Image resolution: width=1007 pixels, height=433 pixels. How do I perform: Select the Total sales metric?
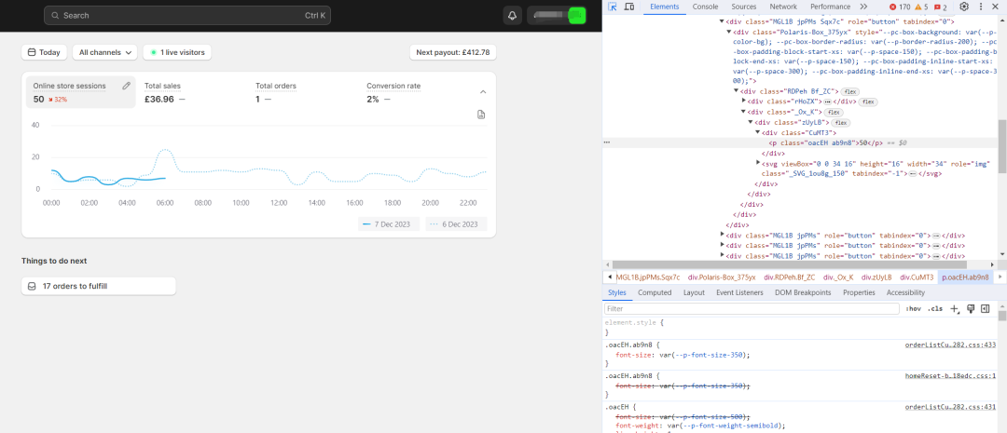(191, 92)
